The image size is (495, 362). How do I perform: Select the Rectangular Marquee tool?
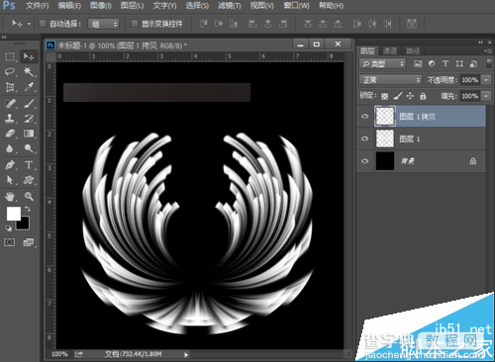click(10, 56)
